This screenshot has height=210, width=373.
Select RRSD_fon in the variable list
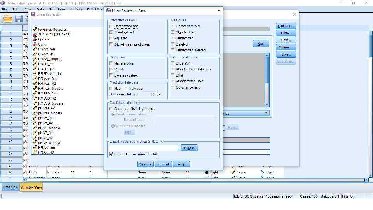pyautogui.click(x=46, y=64)
